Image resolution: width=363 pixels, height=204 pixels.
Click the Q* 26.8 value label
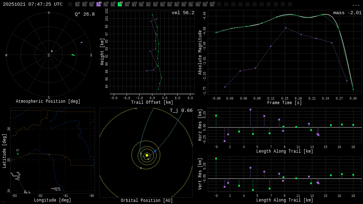coord(84,14)
